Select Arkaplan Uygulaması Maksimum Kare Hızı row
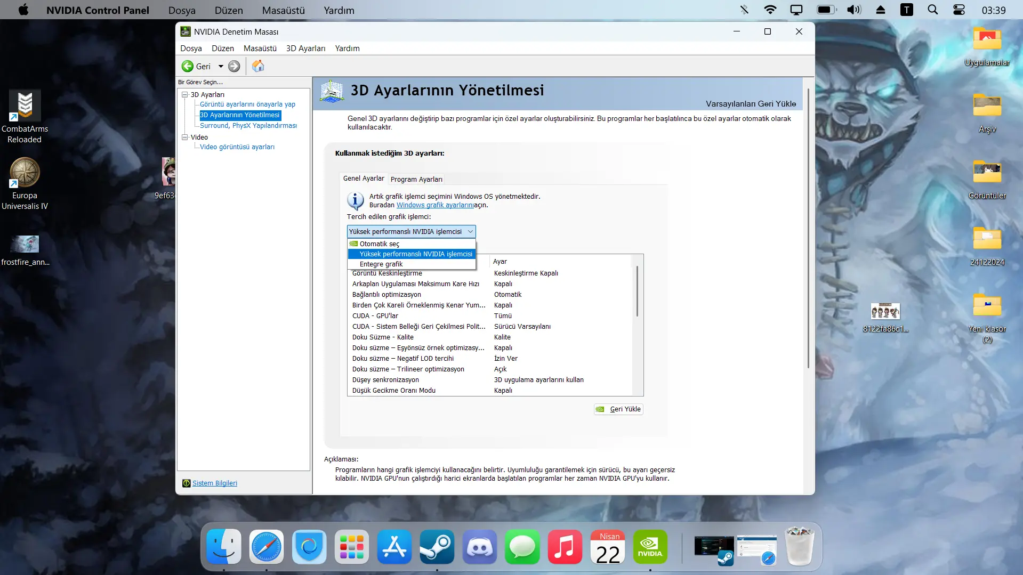 click(489, 284)
